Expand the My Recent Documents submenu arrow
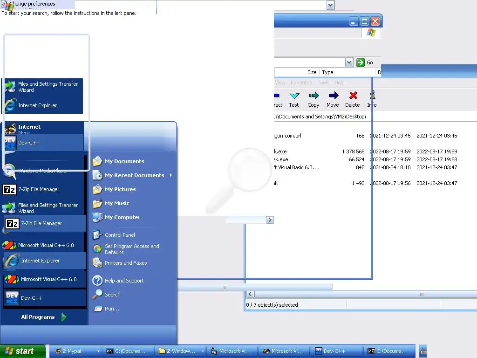This screenshot has height=358, width=477. pyautogui.click(x=171, y=175)
